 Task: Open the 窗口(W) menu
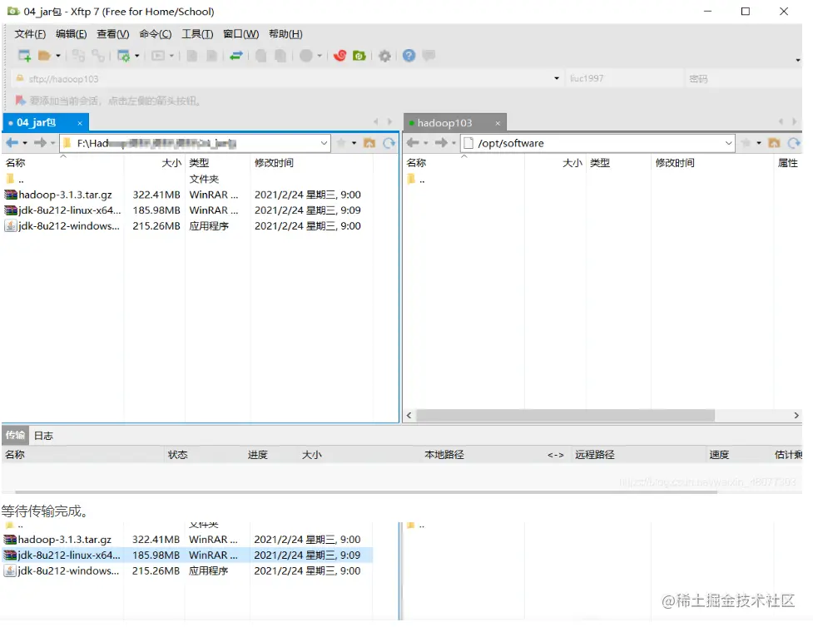(240, 34)
